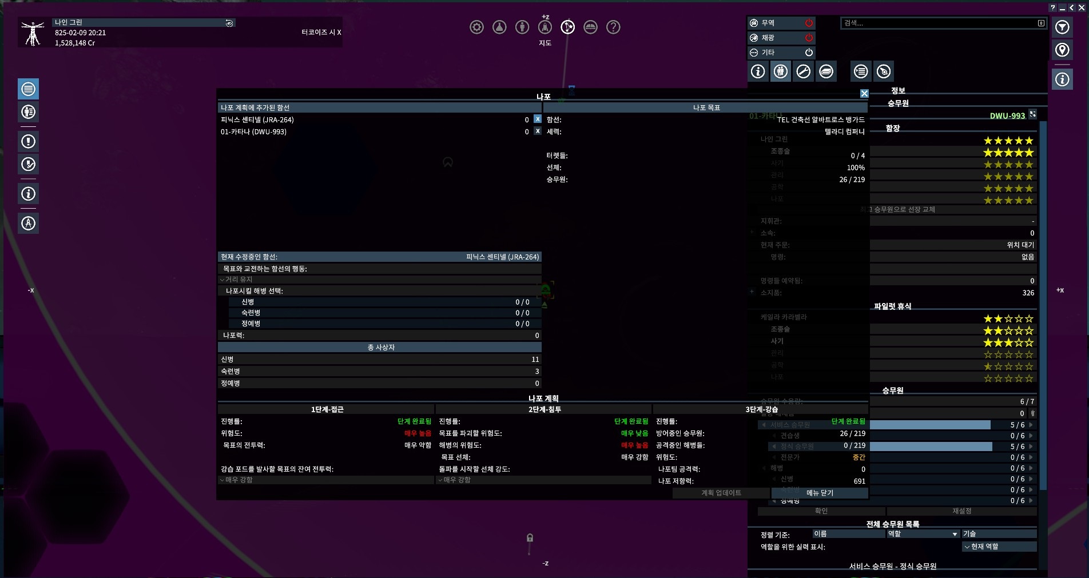Open the mission manager icon in sidebar
1089x578 pixels.
(28, 164)
